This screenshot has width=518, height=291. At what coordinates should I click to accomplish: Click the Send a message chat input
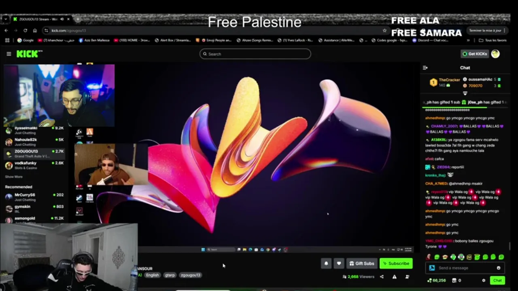click(465, 268)
